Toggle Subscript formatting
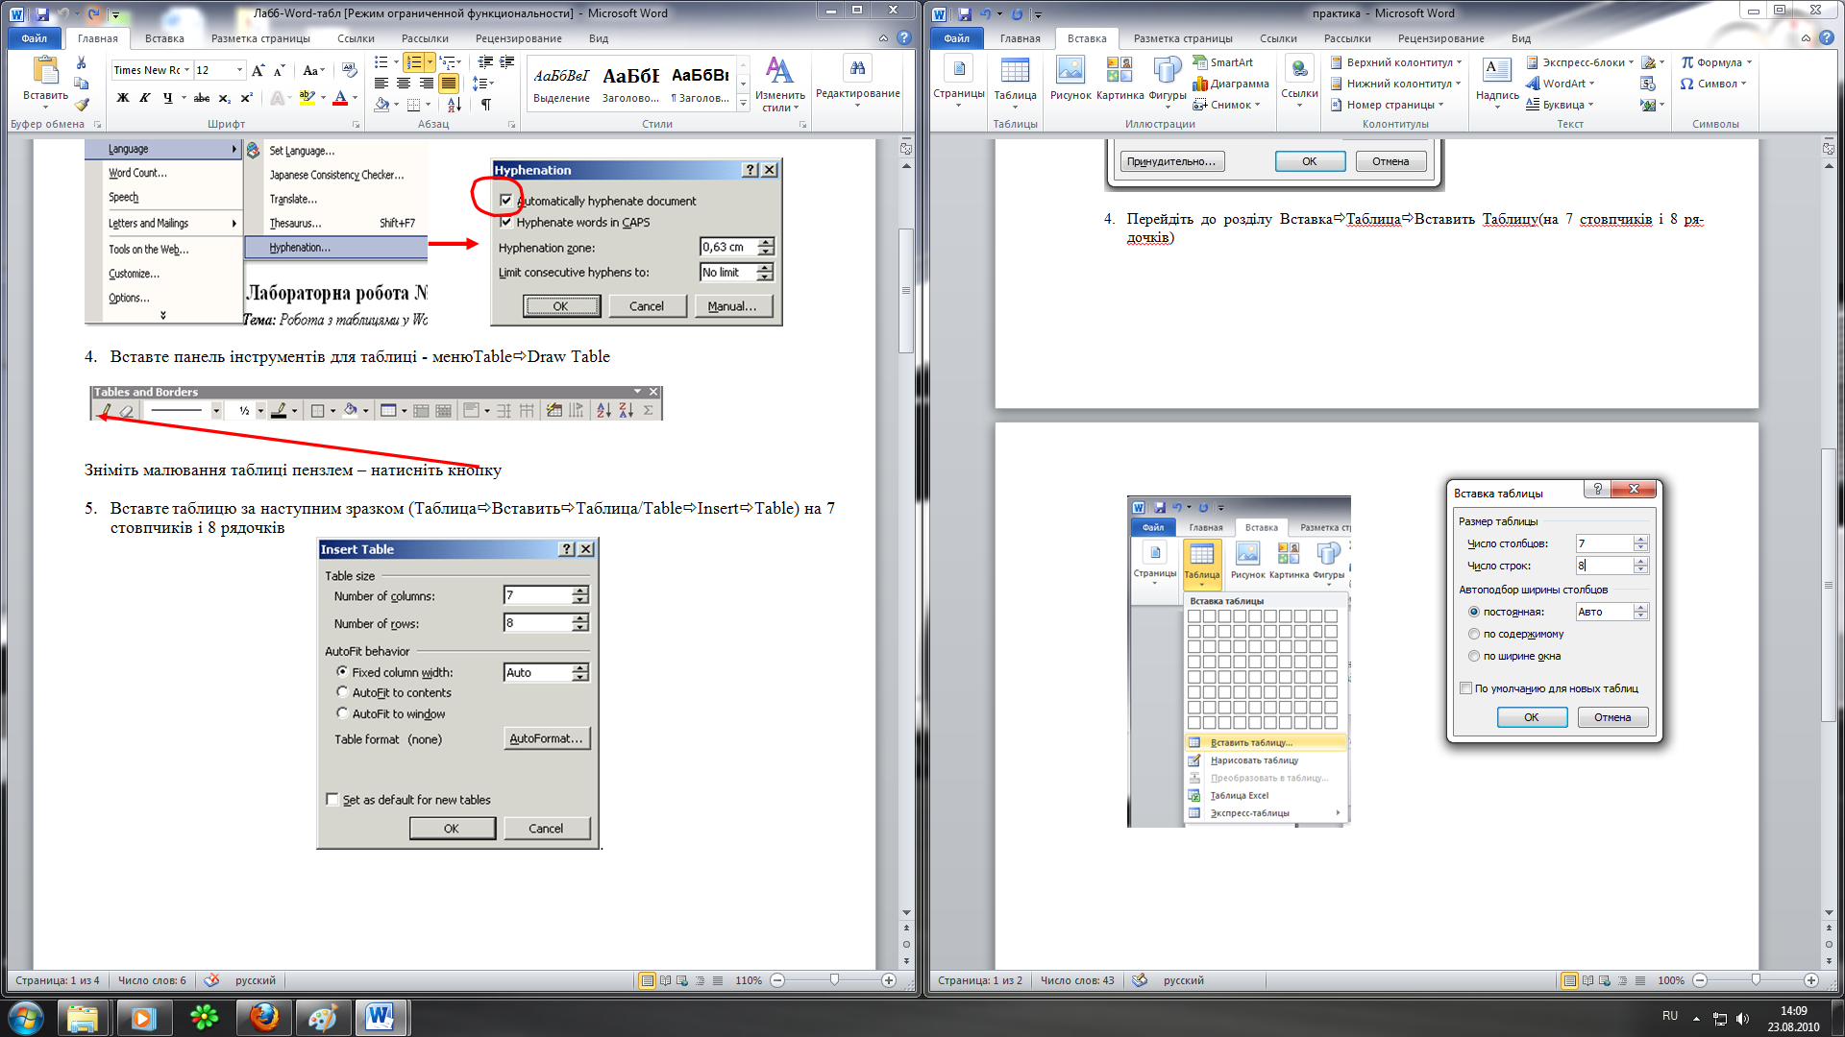 point(224,98)
